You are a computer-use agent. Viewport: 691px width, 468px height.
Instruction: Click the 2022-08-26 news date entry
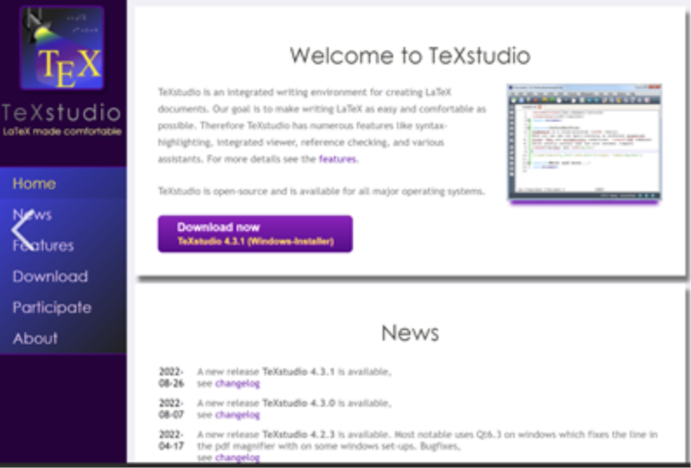pyautogui.click(x=171, y=377)
